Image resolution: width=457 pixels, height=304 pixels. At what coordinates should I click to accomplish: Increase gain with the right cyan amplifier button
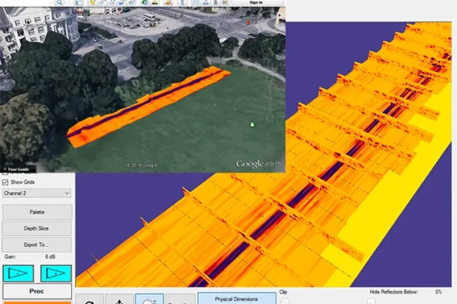(56, 273)
